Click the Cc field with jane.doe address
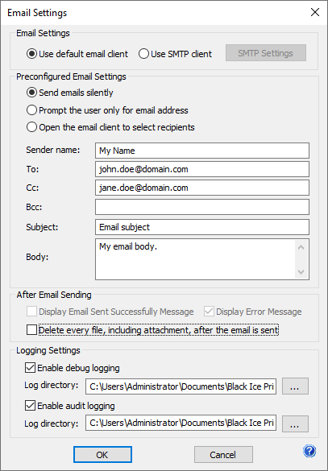Image resolution: width=328 pixels, height=471 pixels. click(x=202, y=188)
